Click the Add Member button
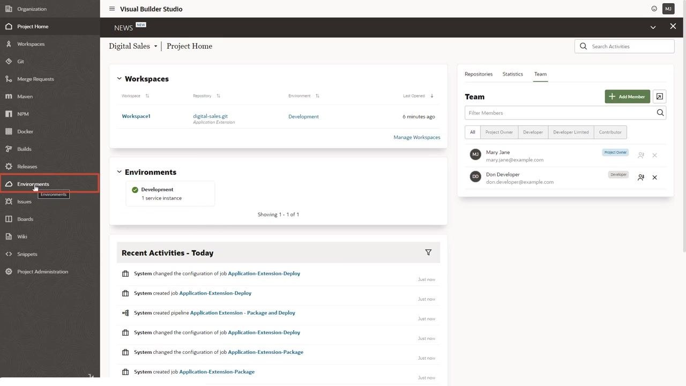The width and height of the screenshot is (686, 386). coord(627,96)
